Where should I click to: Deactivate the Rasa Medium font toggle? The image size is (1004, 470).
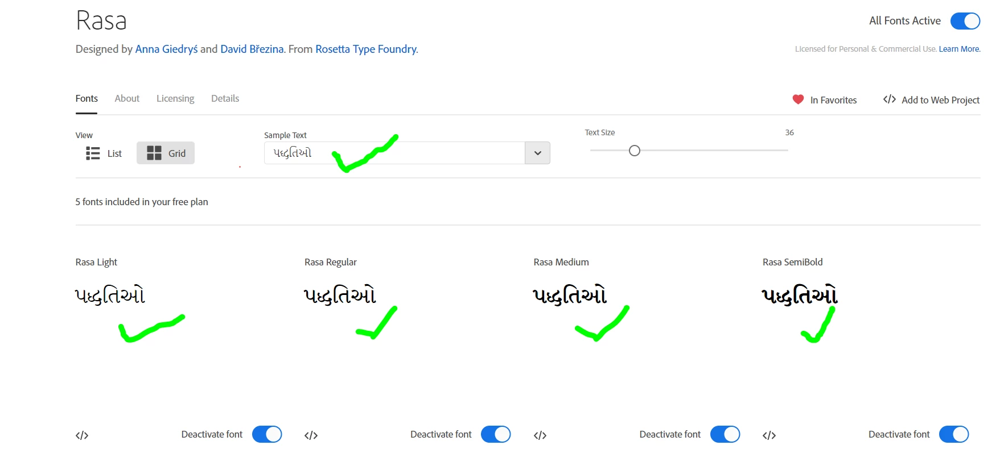725,434
